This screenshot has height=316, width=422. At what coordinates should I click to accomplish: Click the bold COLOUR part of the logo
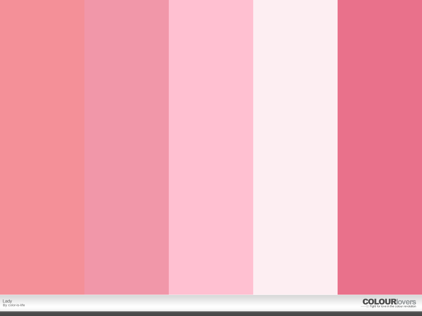tap(380, 302)
